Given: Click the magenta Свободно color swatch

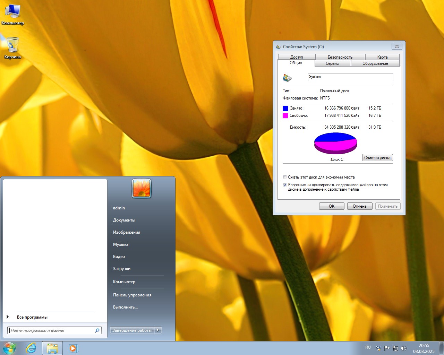Looking at the screenshot, I should (x=285, y=115).
